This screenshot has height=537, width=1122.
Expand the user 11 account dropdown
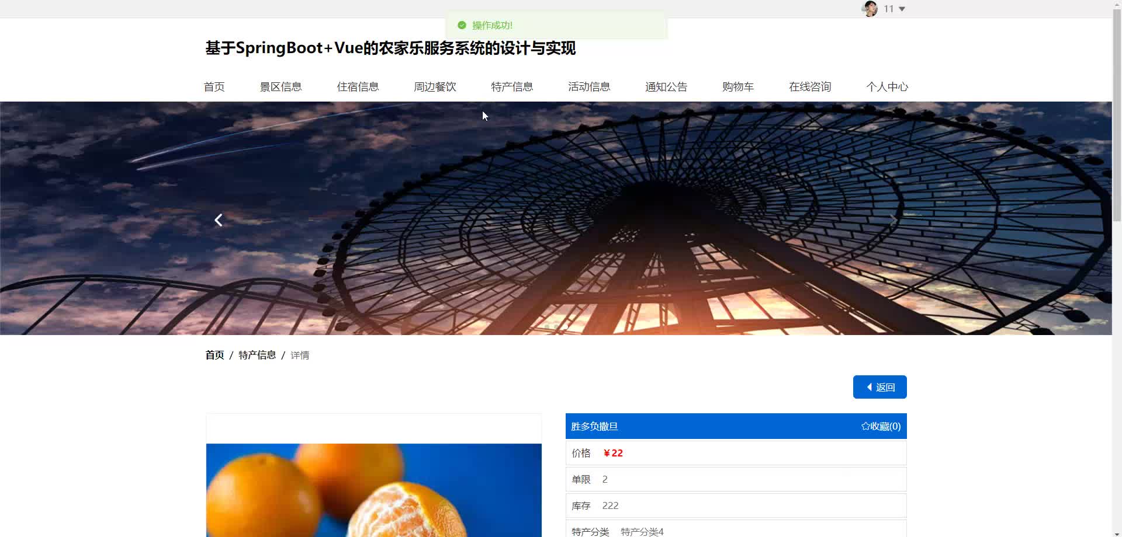[x=895, y=9]
